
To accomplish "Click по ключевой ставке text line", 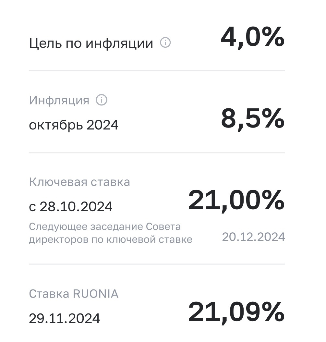I will point(142,239).
